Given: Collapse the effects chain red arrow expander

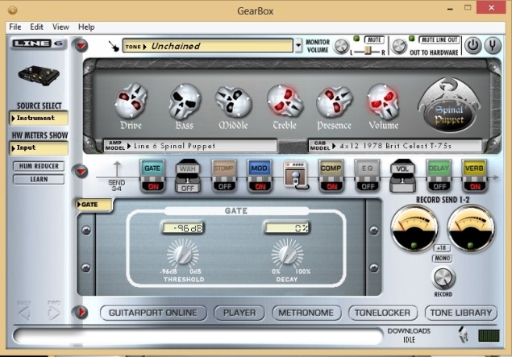Looking at the screenshot, I should click(x=81, y=171).
